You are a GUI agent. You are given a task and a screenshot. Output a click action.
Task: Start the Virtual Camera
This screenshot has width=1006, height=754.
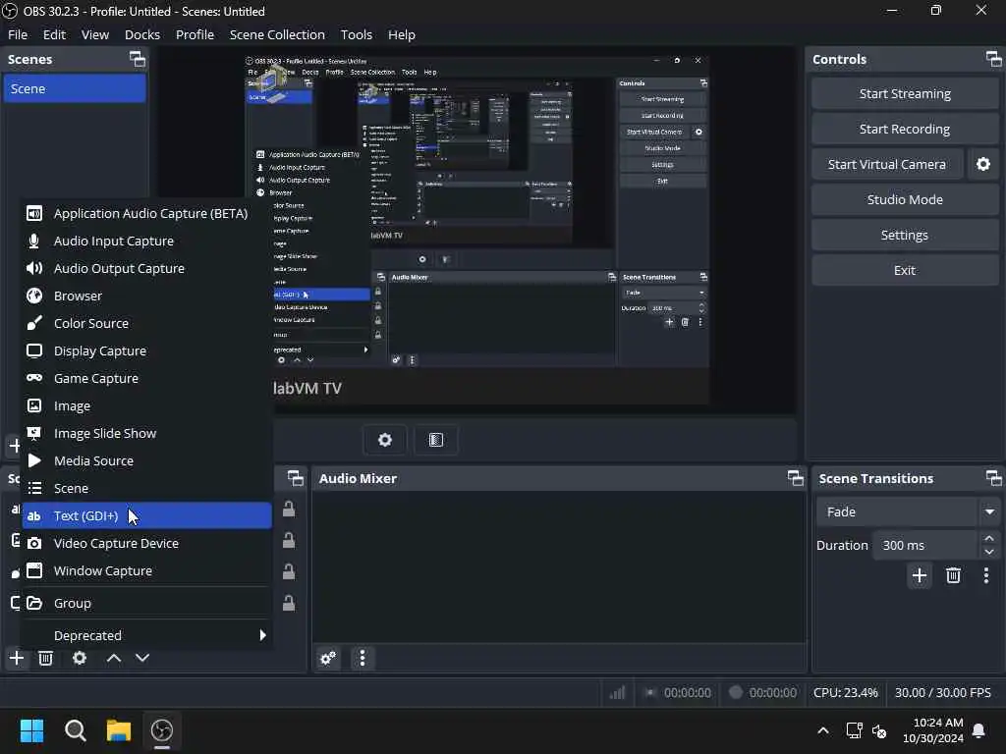[887, 164]
